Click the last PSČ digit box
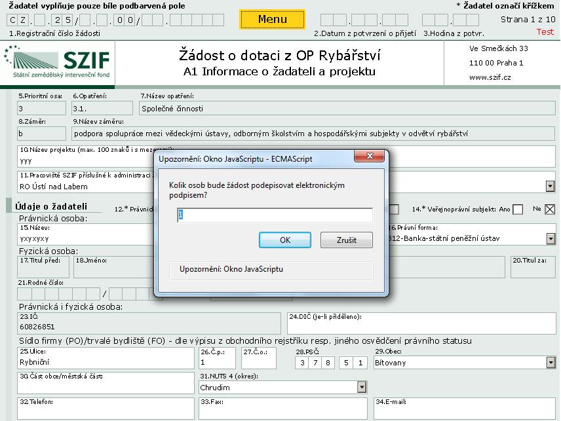Image resolution: width=561 pixels, height=421 pixels. click(360, 363)
